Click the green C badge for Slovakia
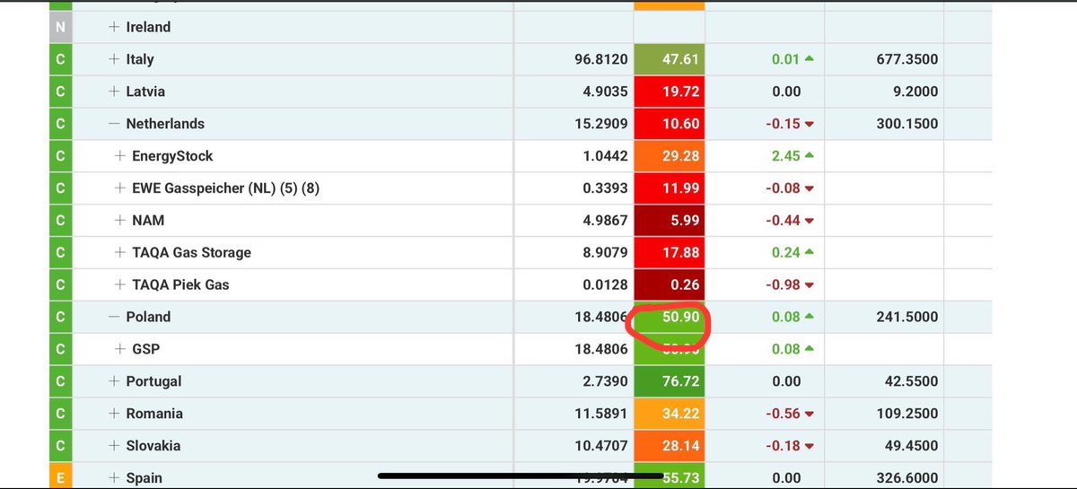 coord(60,446)
